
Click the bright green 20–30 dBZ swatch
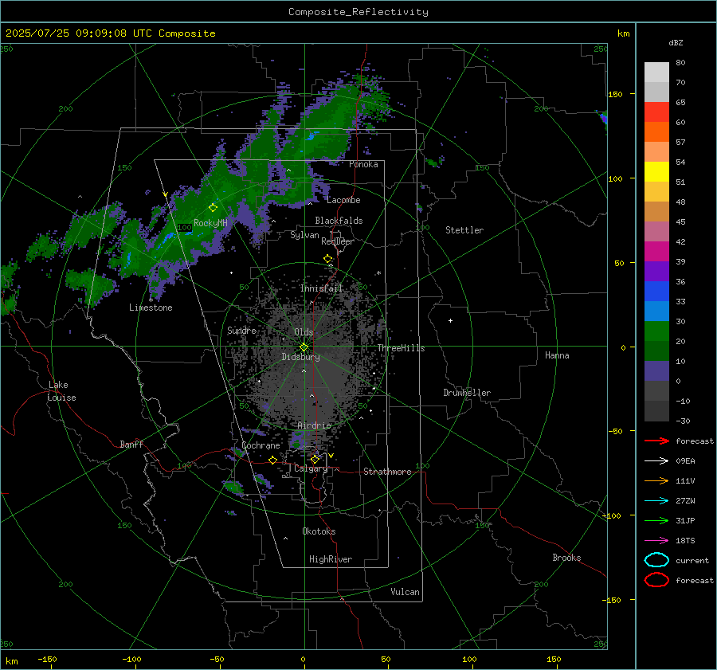(x=656, y=331)
